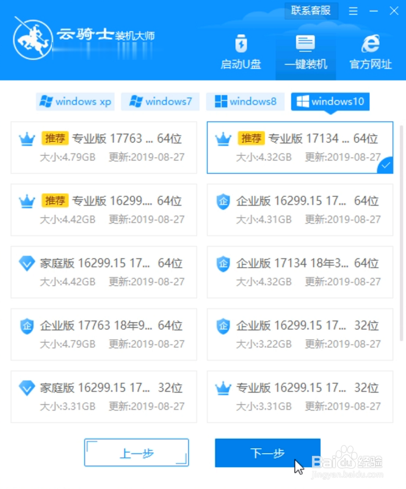Click the selected checkmark on 专业版 17134 card

[386, 165]
